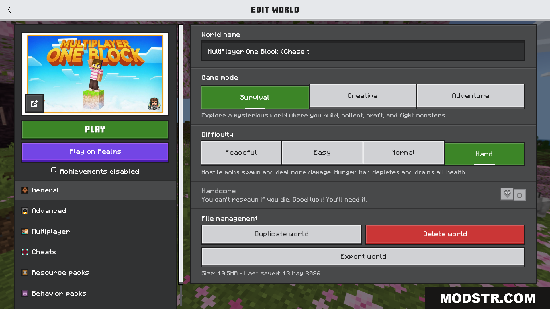Open the Cheats settings tab
Viewport: 550px width, 309px height.
pos(95,252)
